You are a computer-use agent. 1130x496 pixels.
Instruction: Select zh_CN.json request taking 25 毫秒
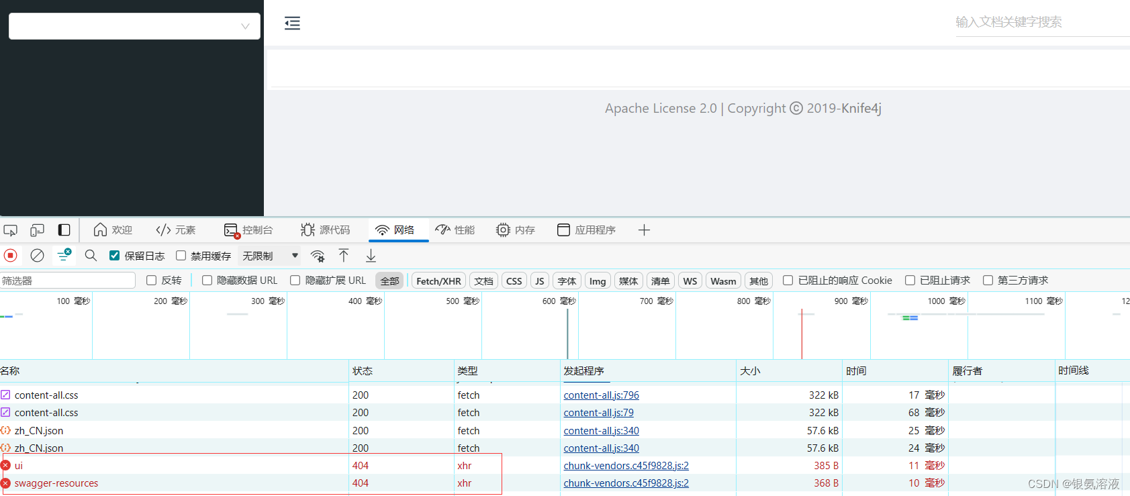point(565,430)
